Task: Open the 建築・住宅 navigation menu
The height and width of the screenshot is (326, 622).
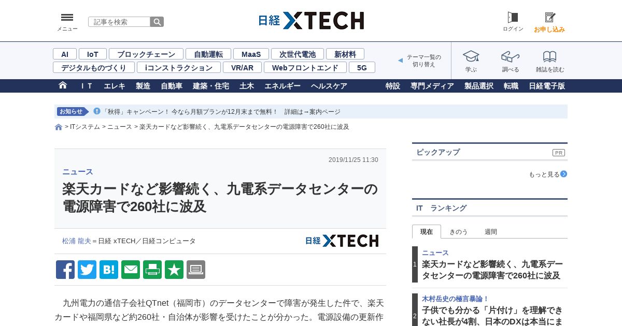Action: pyautogui.click(x=211, y=86)
